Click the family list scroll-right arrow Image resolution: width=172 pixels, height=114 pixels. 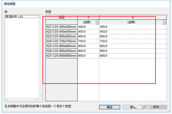[36, 99]
